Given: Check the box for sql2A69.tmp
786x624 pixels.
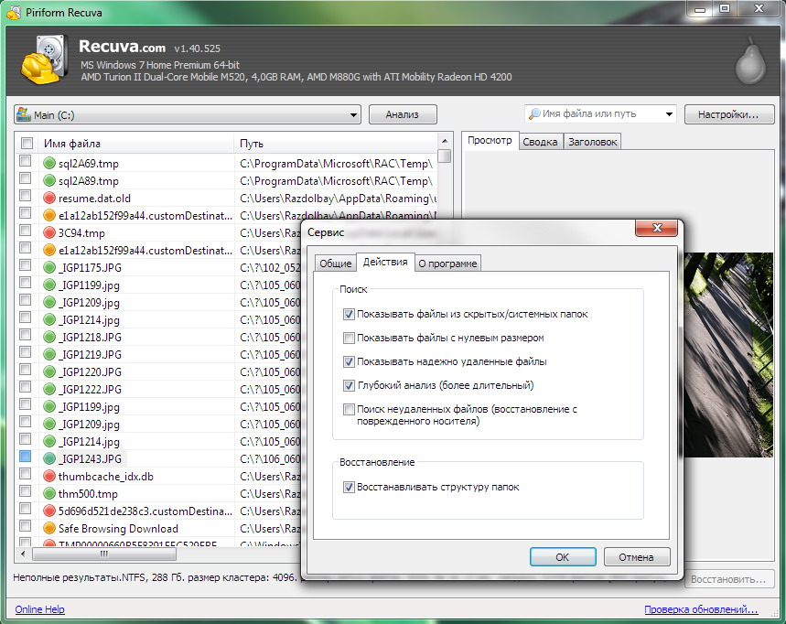Looking at the screenshot, I should 25,161.
